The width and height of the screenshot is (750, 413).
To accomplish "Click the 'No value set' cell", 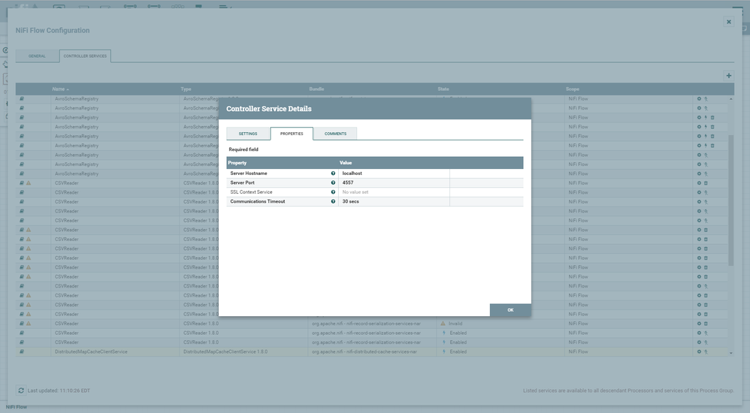I will coord(394,192).
